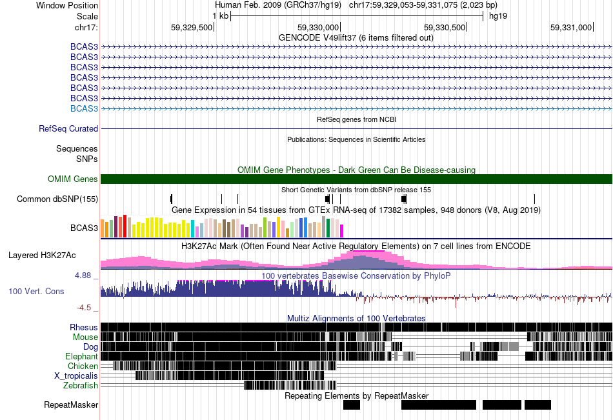The image size is (613, 420).
Task: Select the Dog species label
Action: 91,347
